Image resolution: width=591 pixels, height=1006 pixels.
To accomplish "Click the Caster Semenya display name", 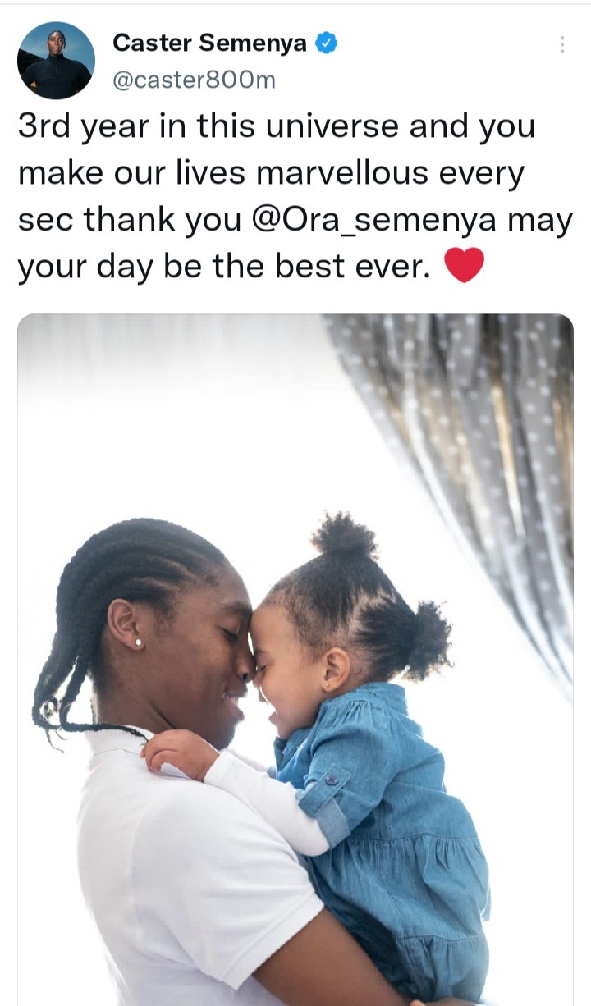I will [x=209, y=43].
